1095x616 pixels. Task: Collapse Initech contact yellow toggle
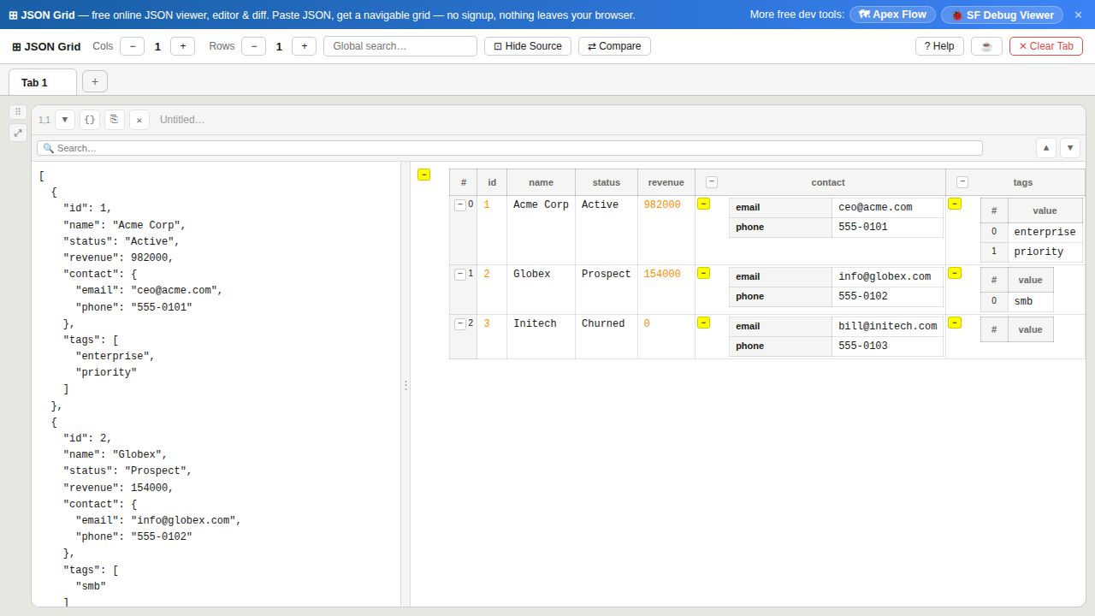(x=703, y=323)
